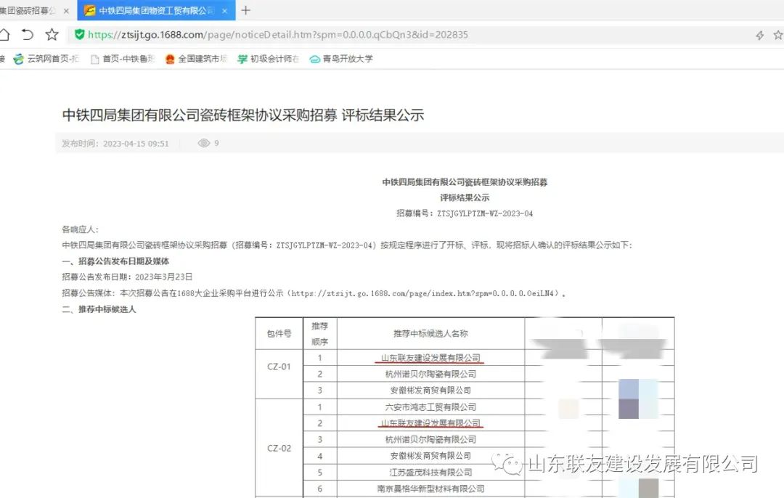
Task: Select the 中铁四局集团物资工贸有限公司 tab
Action: click(157, 10)
